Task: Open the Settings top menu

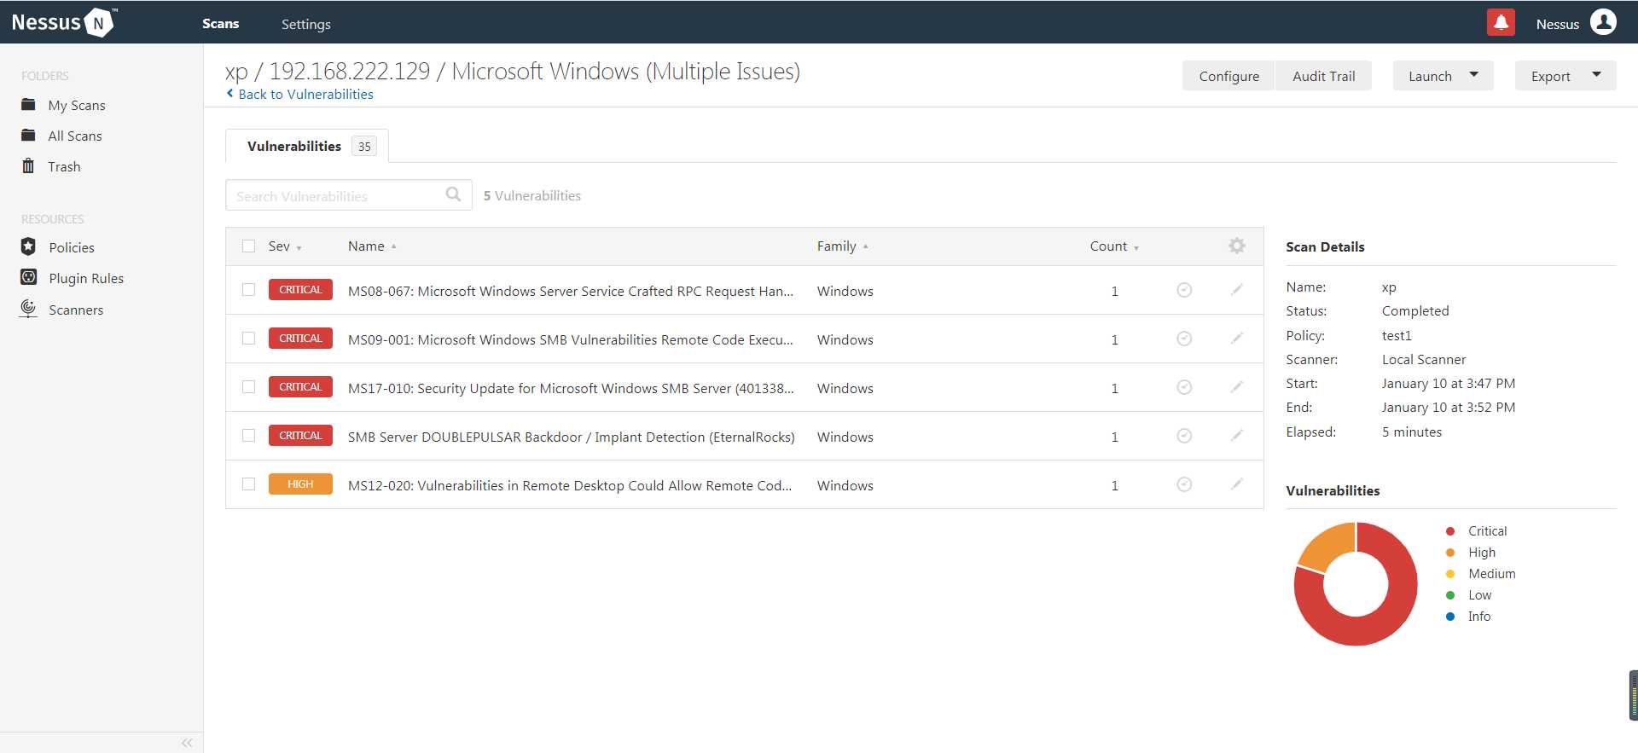Action: (306, 24)
